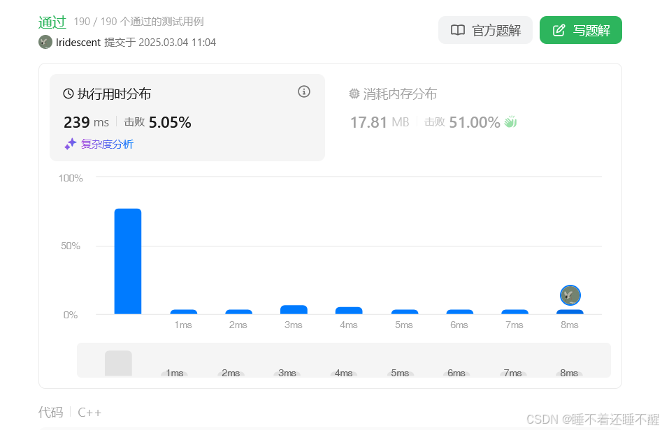Click the clock icon beside 执行用时分布
The width and height of the screenshot is (662, 430).
click(69, 94)
